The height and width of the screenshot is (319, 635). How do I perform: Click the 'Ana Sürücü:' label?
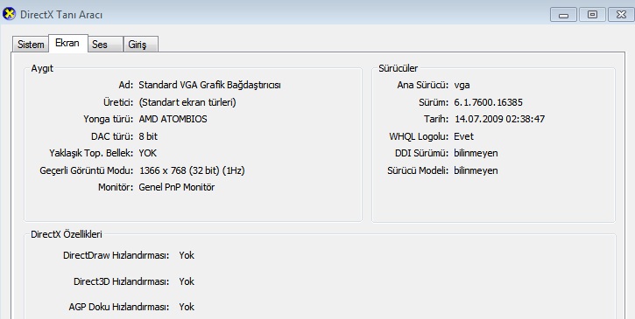[423, 86]
